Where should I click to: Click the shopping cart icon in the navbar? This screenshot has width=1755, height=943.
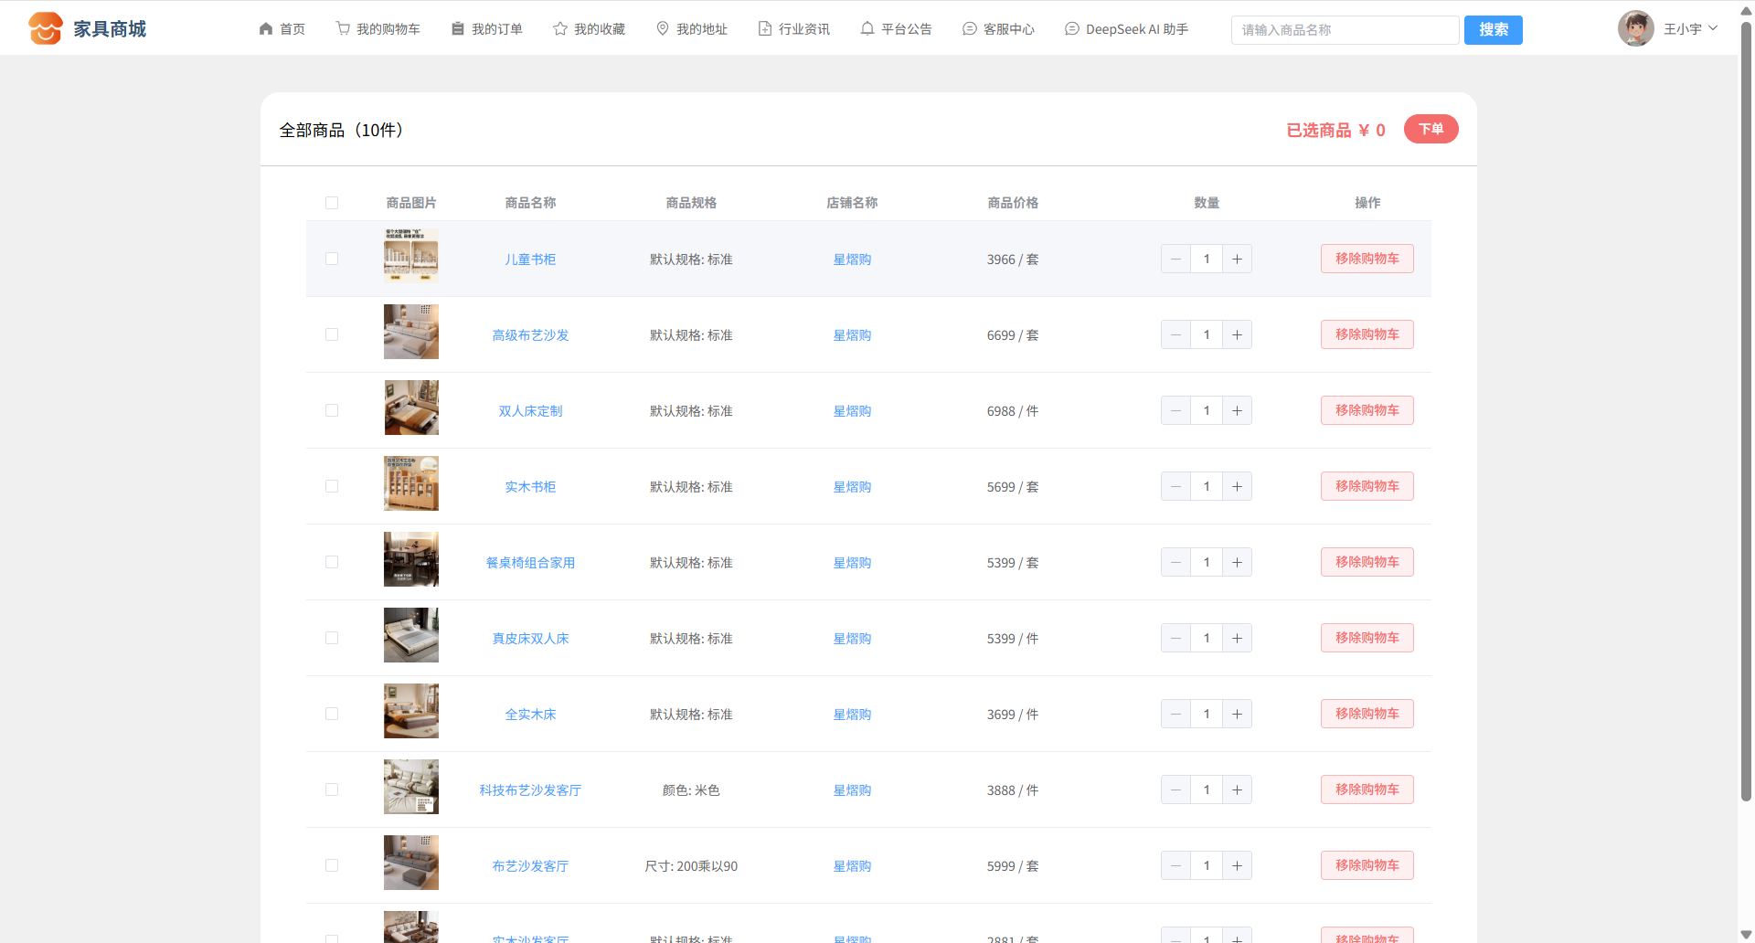click(343, 29)
